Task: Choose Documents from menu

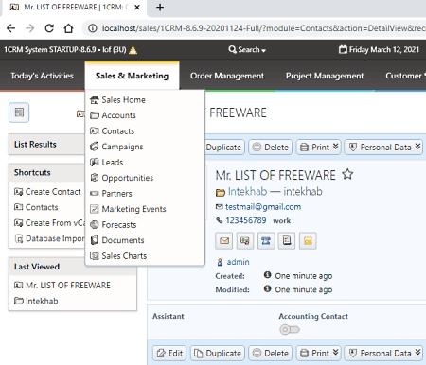Action: [x=145, y=240]
